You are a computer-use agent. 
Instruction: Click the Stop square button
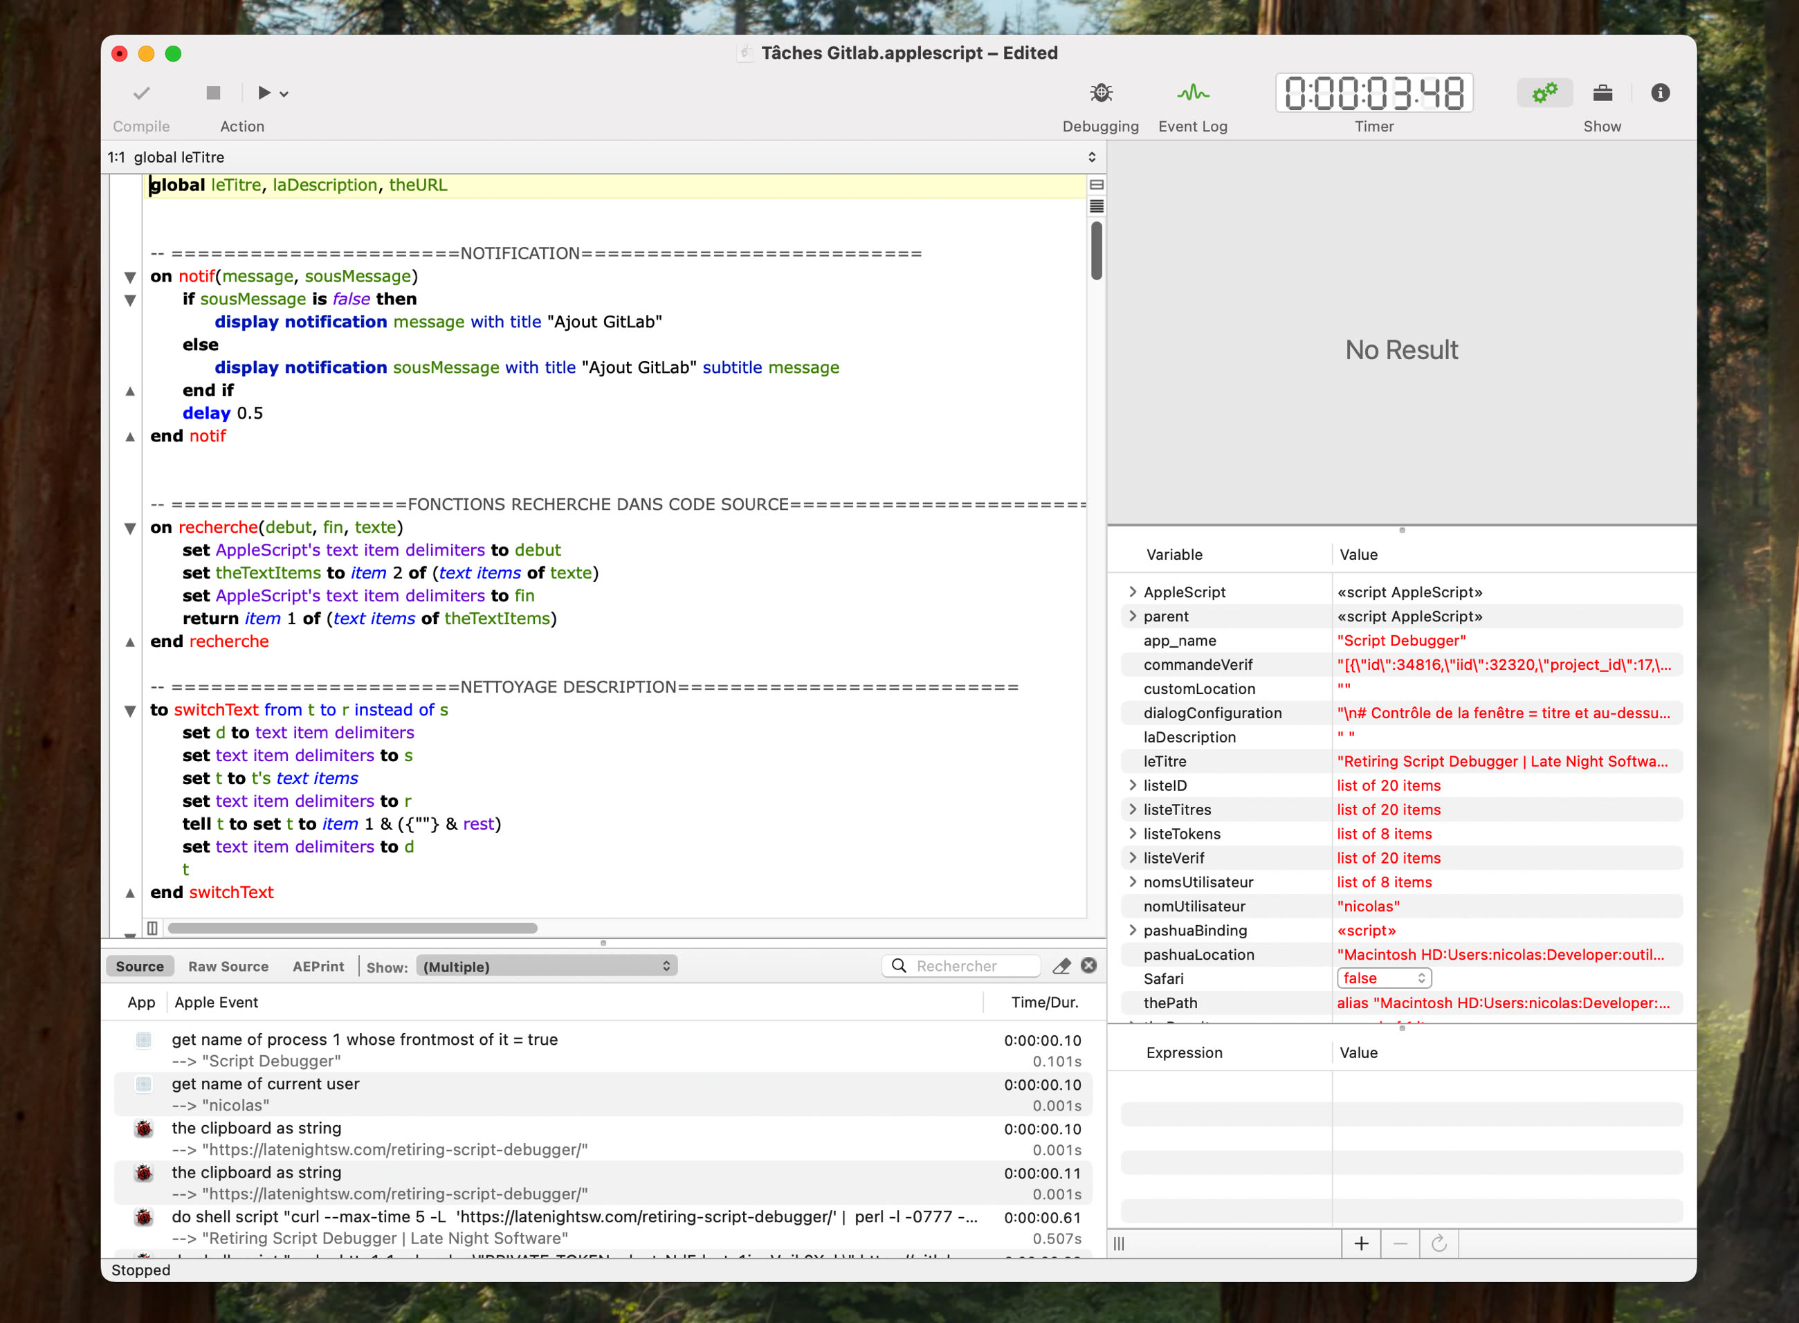[x=213, y=93]
